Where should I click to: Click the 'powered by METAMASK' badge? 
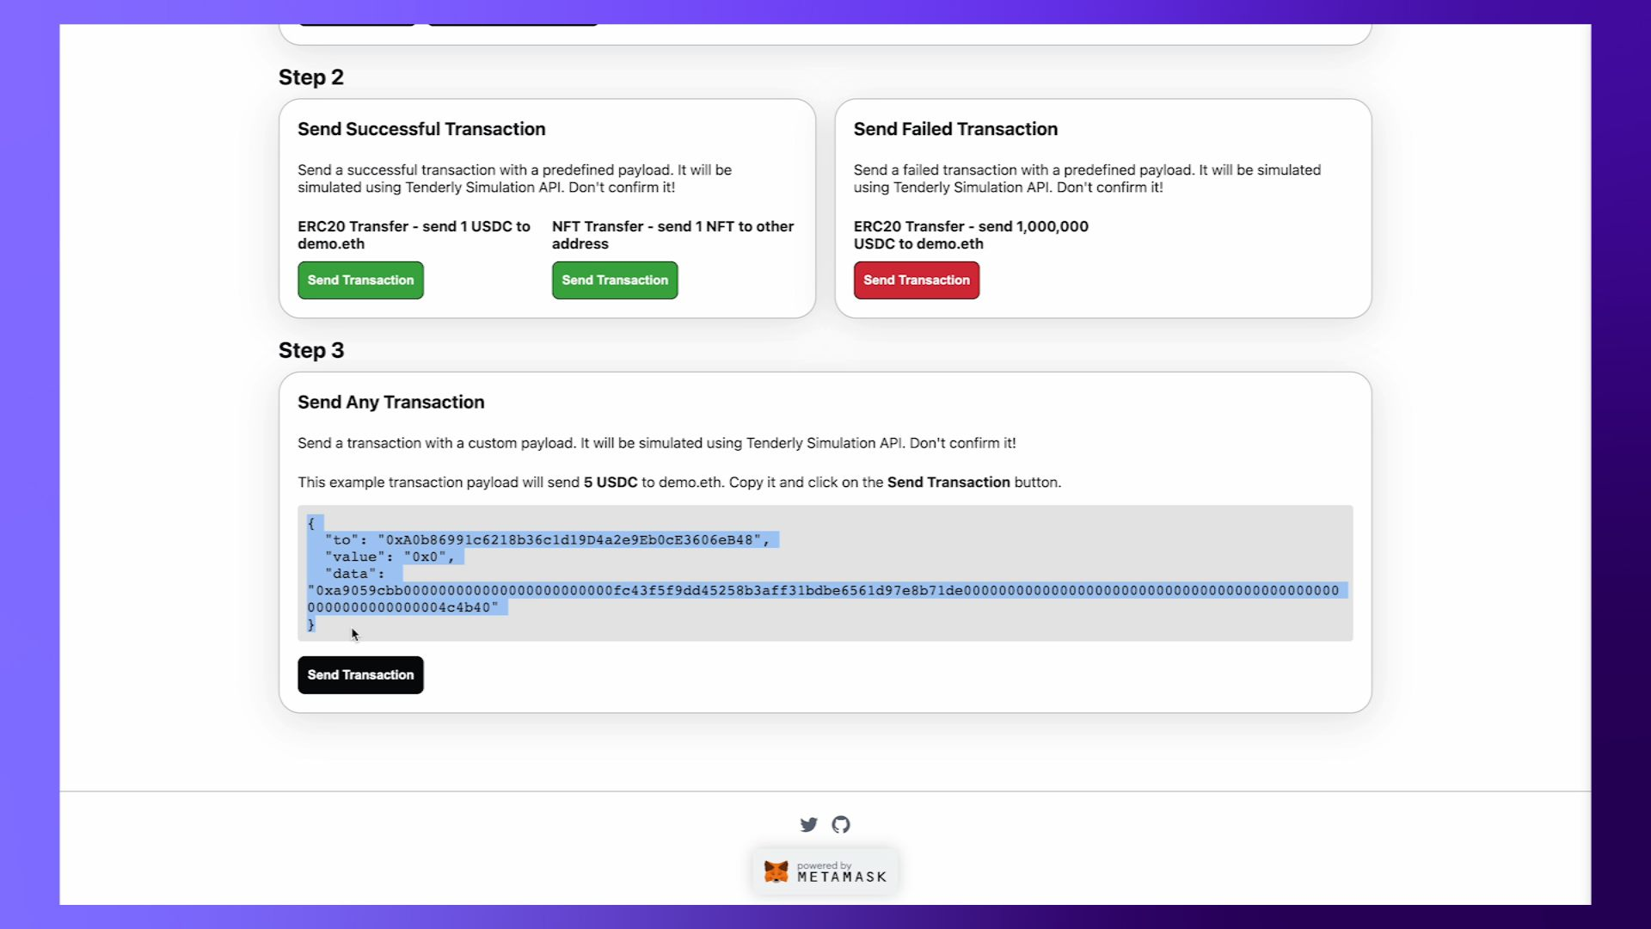[825, 871]
